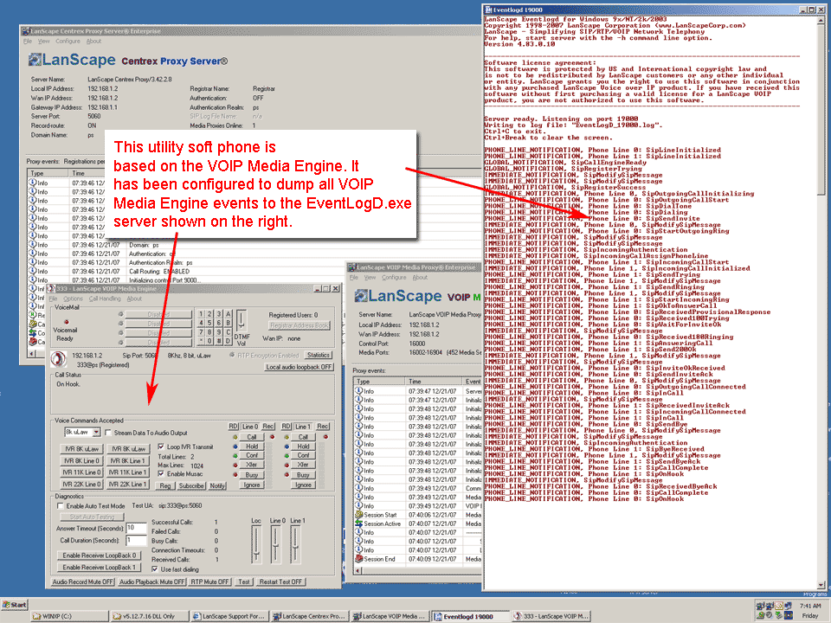This screenshot has height=623, width=831.
Task: Click the Session Active arrows icon in Media Proxy
Action: 358,523
